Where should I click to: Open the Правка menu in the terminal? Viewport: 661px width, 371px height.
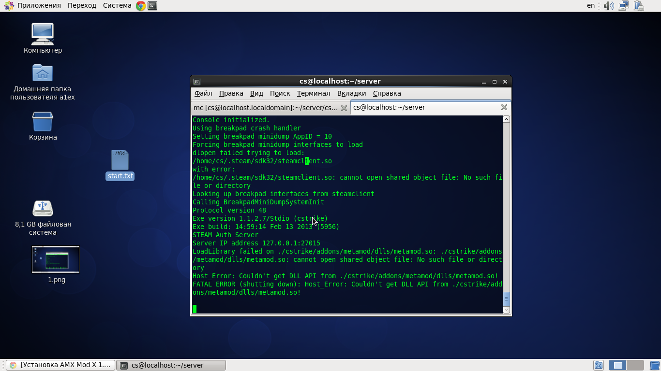click(x=231, y=93)
